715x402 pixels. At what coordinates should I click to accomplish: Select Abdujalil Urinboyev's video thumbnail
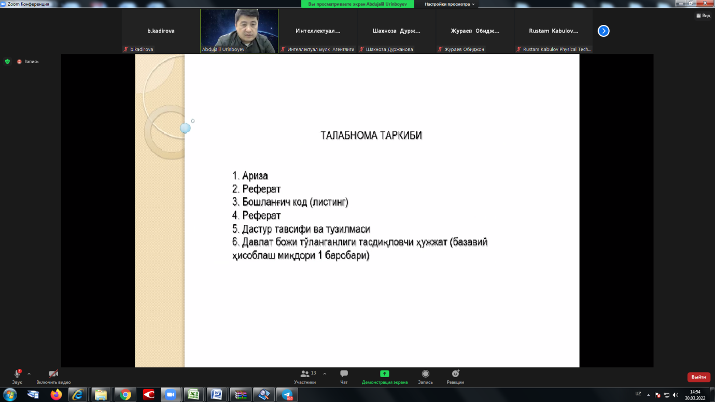(239, 31)
